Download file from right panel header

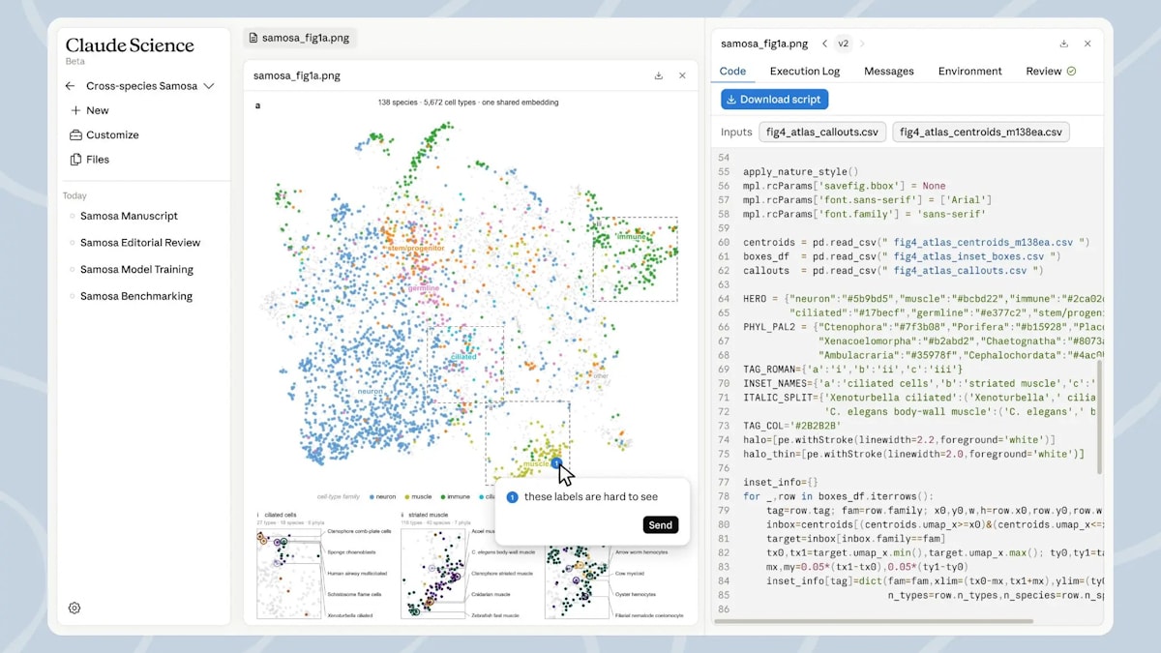click(1064, 44)
